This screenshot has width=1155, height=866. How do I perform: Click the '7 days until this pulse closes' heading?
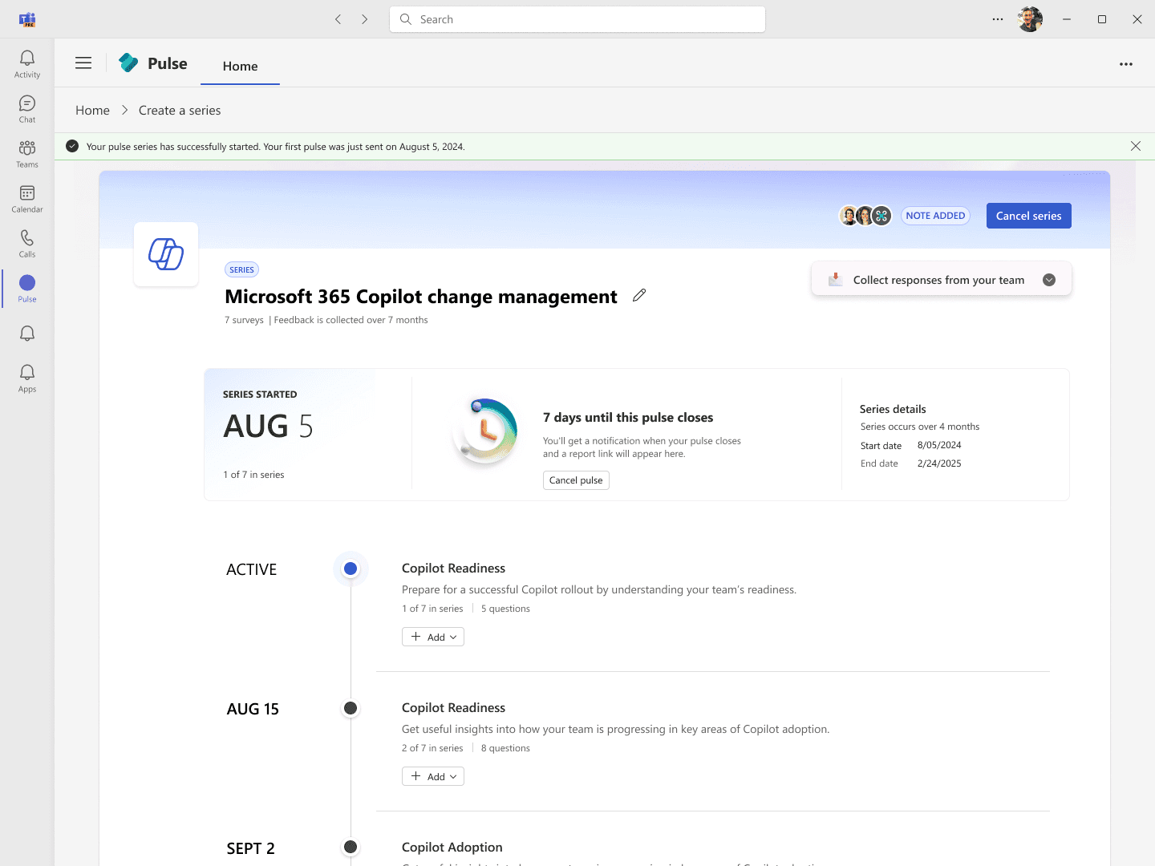pyautogui.click(x=628, y=418)
